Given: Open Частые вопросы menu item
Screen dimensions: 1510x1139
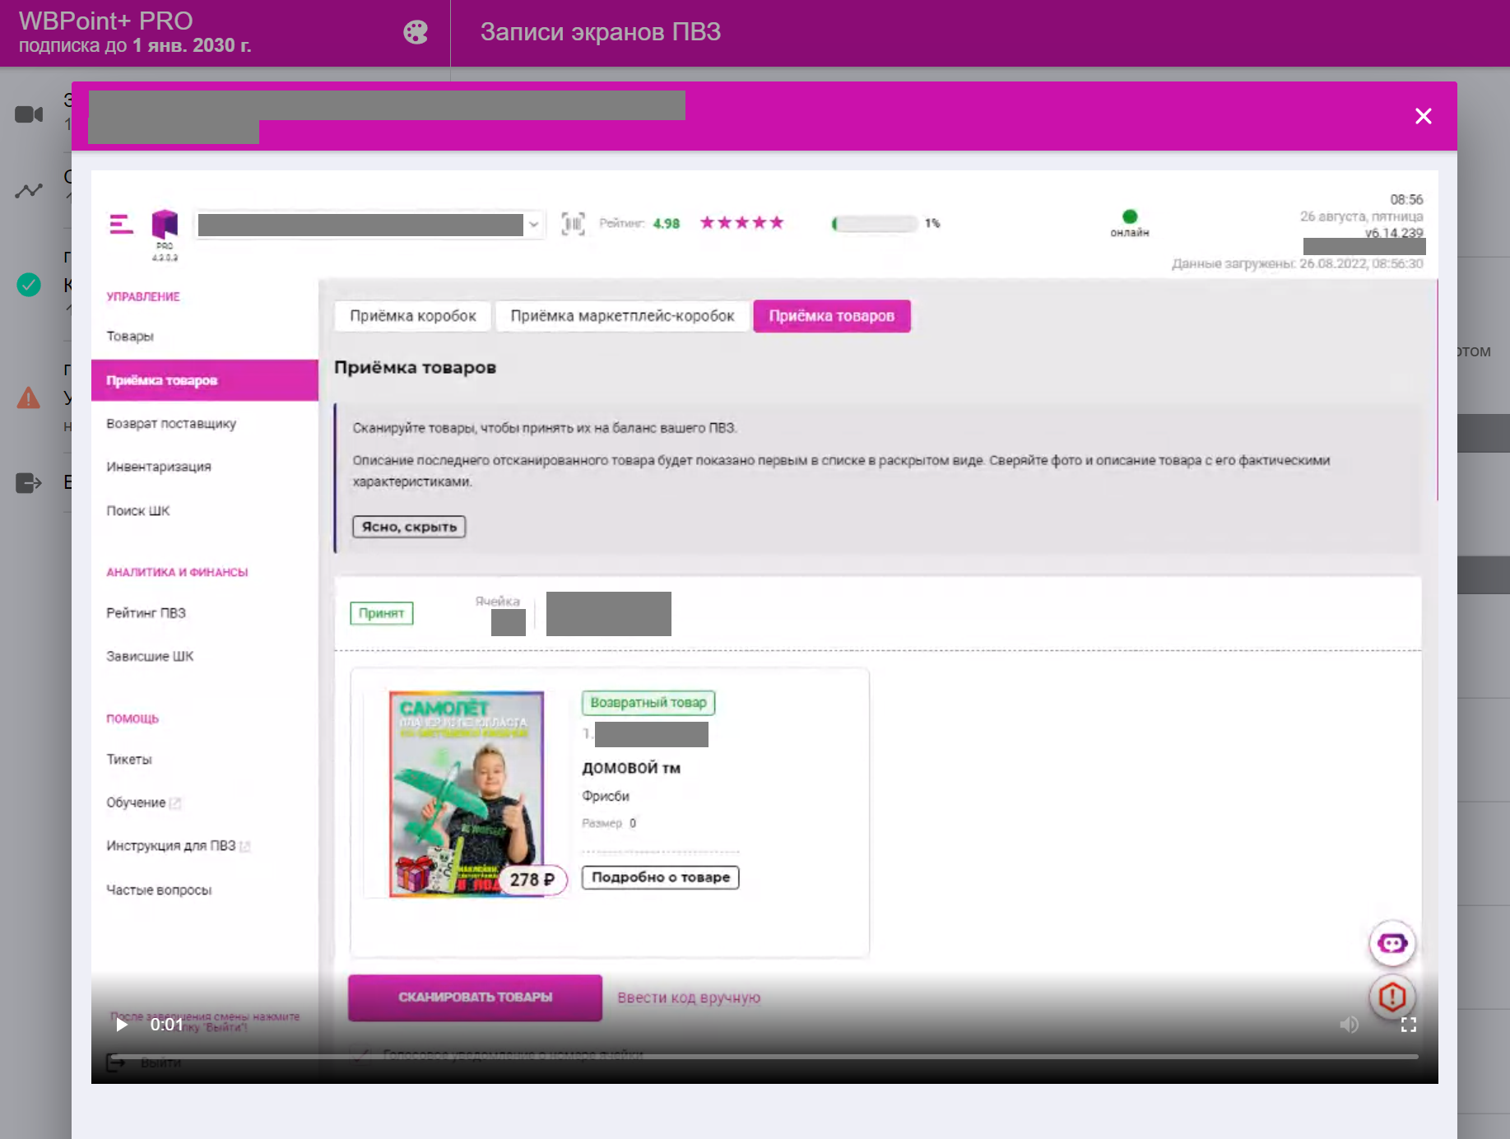Looking at the screenshot, I should [159, 890].
